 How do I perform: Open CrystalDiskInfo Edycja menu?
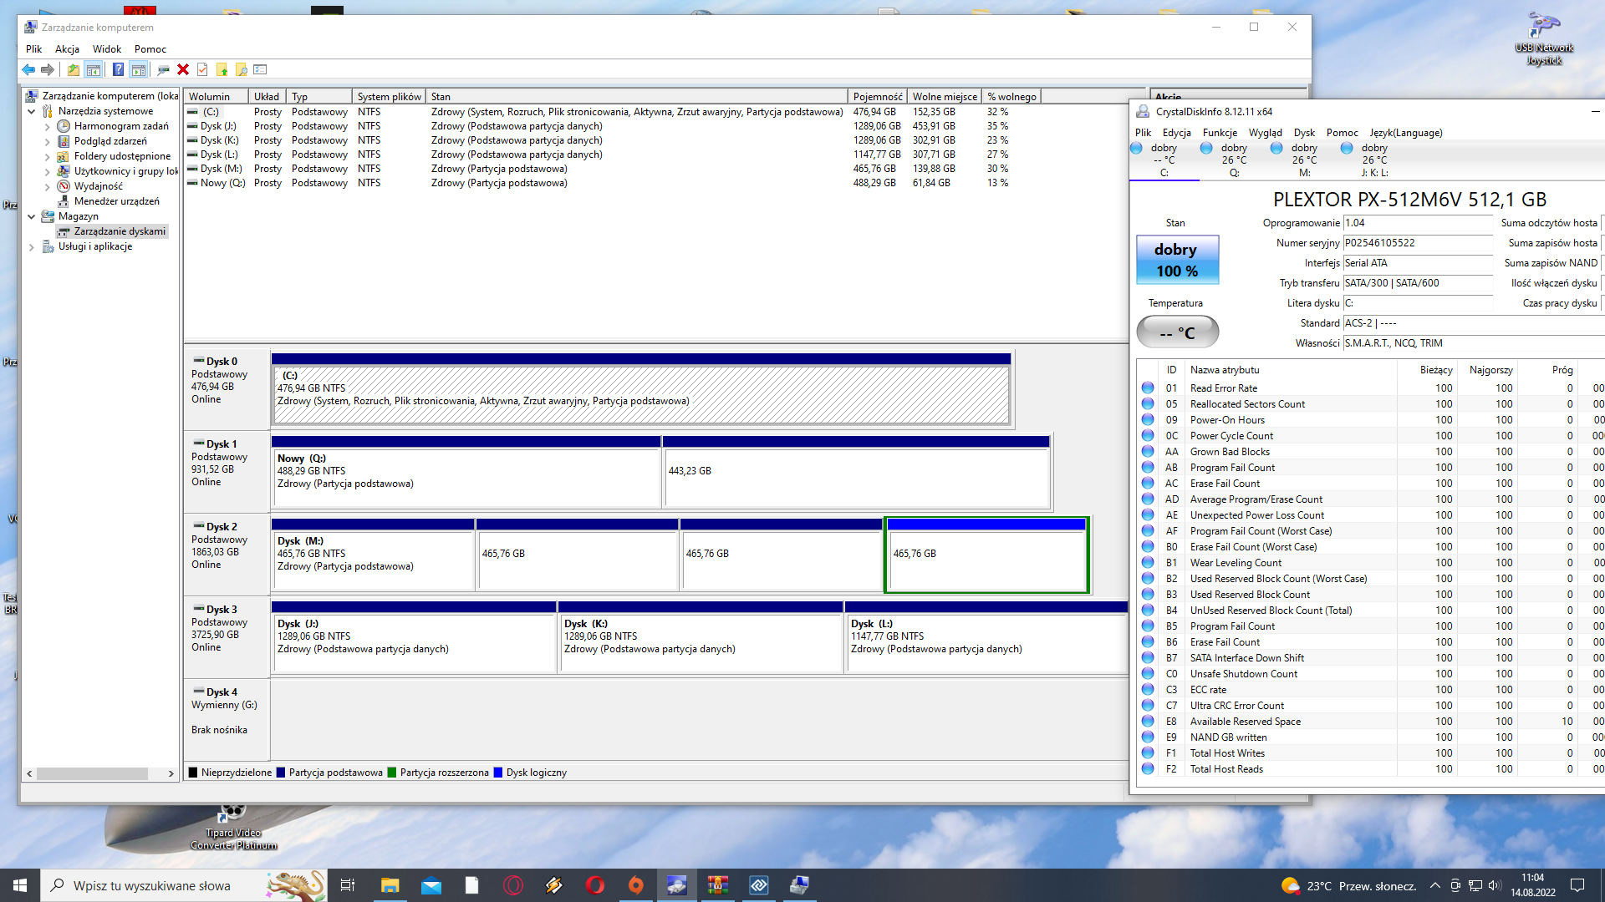1172,132
